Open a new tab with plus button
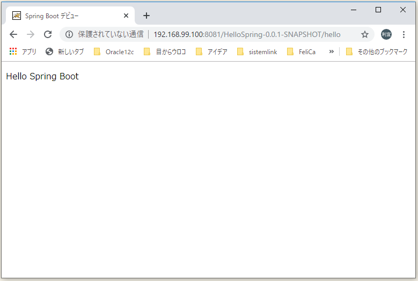Viewport: 418px width, 281px height. [146, 16]
